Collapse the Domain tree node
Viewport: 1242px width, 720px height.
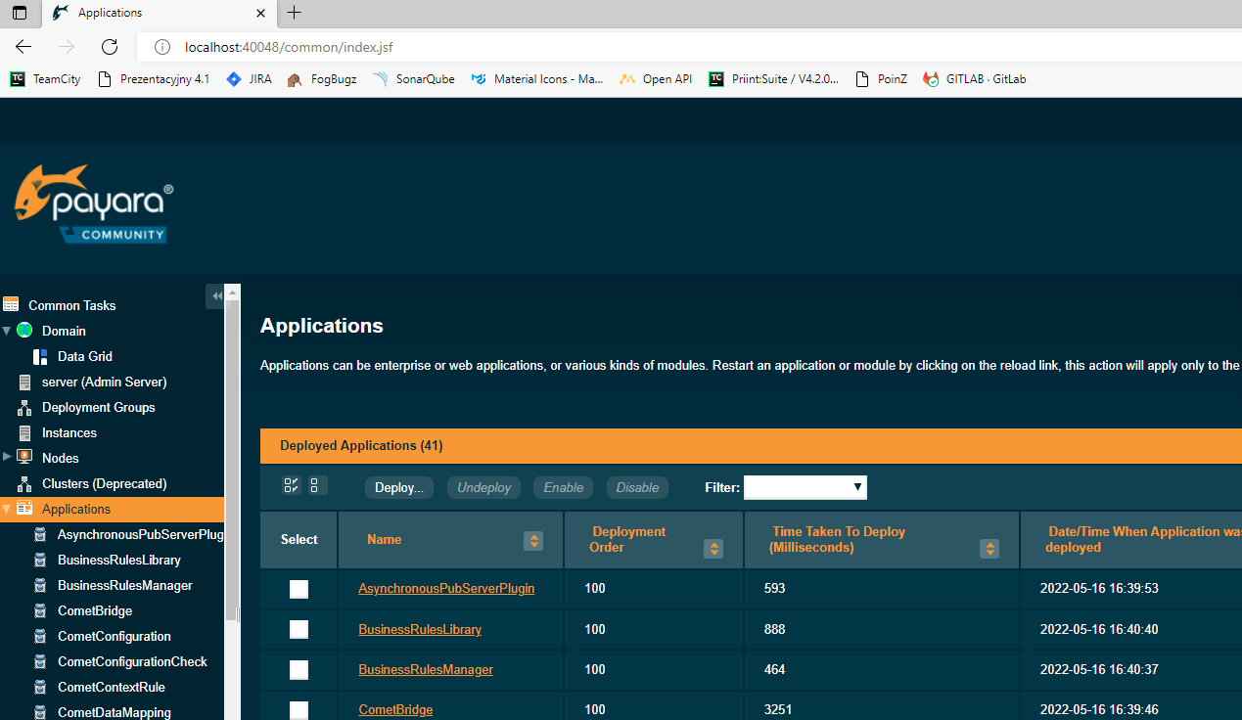8,331
